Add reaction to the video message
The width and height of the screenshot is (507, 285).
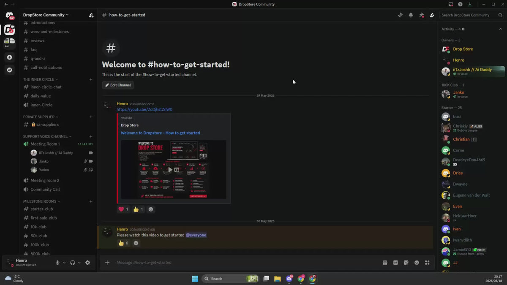pos(151,209)
